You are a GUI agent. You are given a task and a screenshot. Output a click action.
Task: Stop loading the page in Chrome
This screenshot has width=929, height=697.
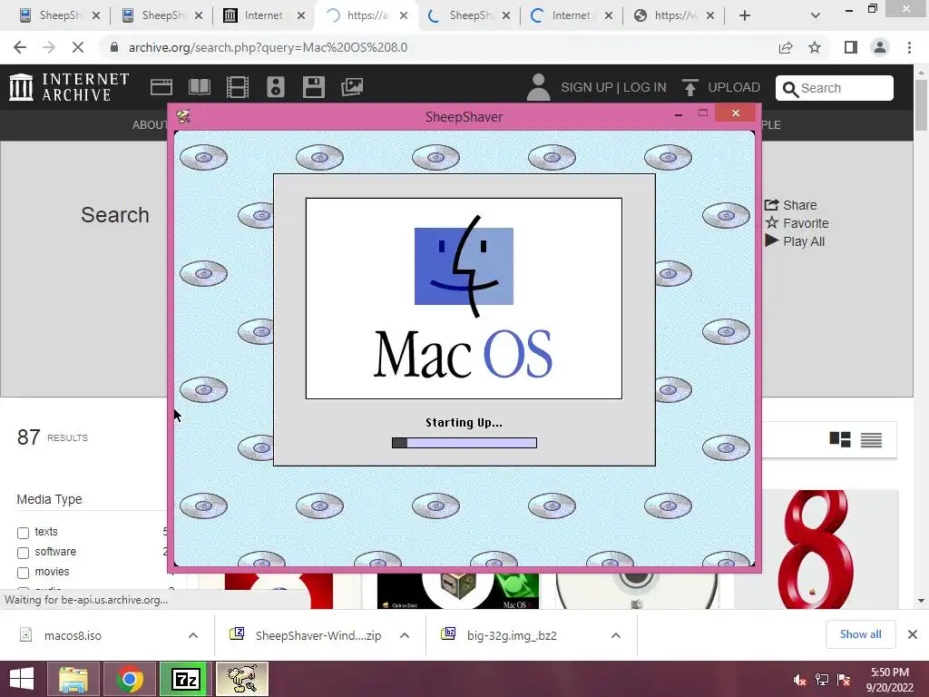tap(78, 47)
